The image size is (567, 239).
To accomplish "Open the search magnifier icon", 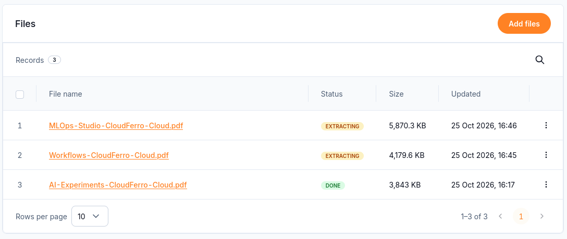I will 539,60.
